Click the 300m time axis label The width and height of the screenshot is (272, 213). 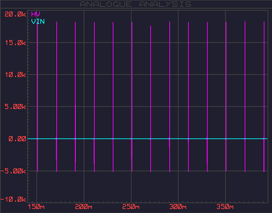pos(178,207)
